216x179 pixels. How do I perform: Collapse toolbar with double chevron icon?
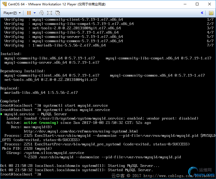tap(202, 13)
